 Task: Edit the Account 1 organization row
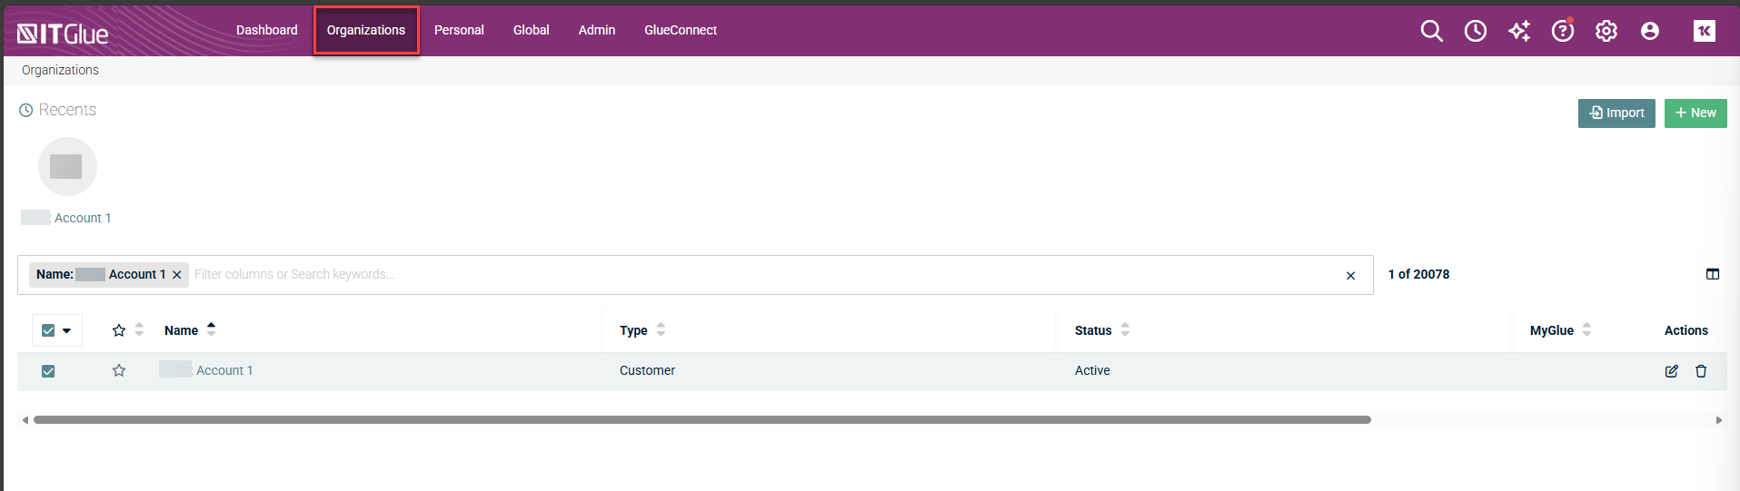[1671, 371]
